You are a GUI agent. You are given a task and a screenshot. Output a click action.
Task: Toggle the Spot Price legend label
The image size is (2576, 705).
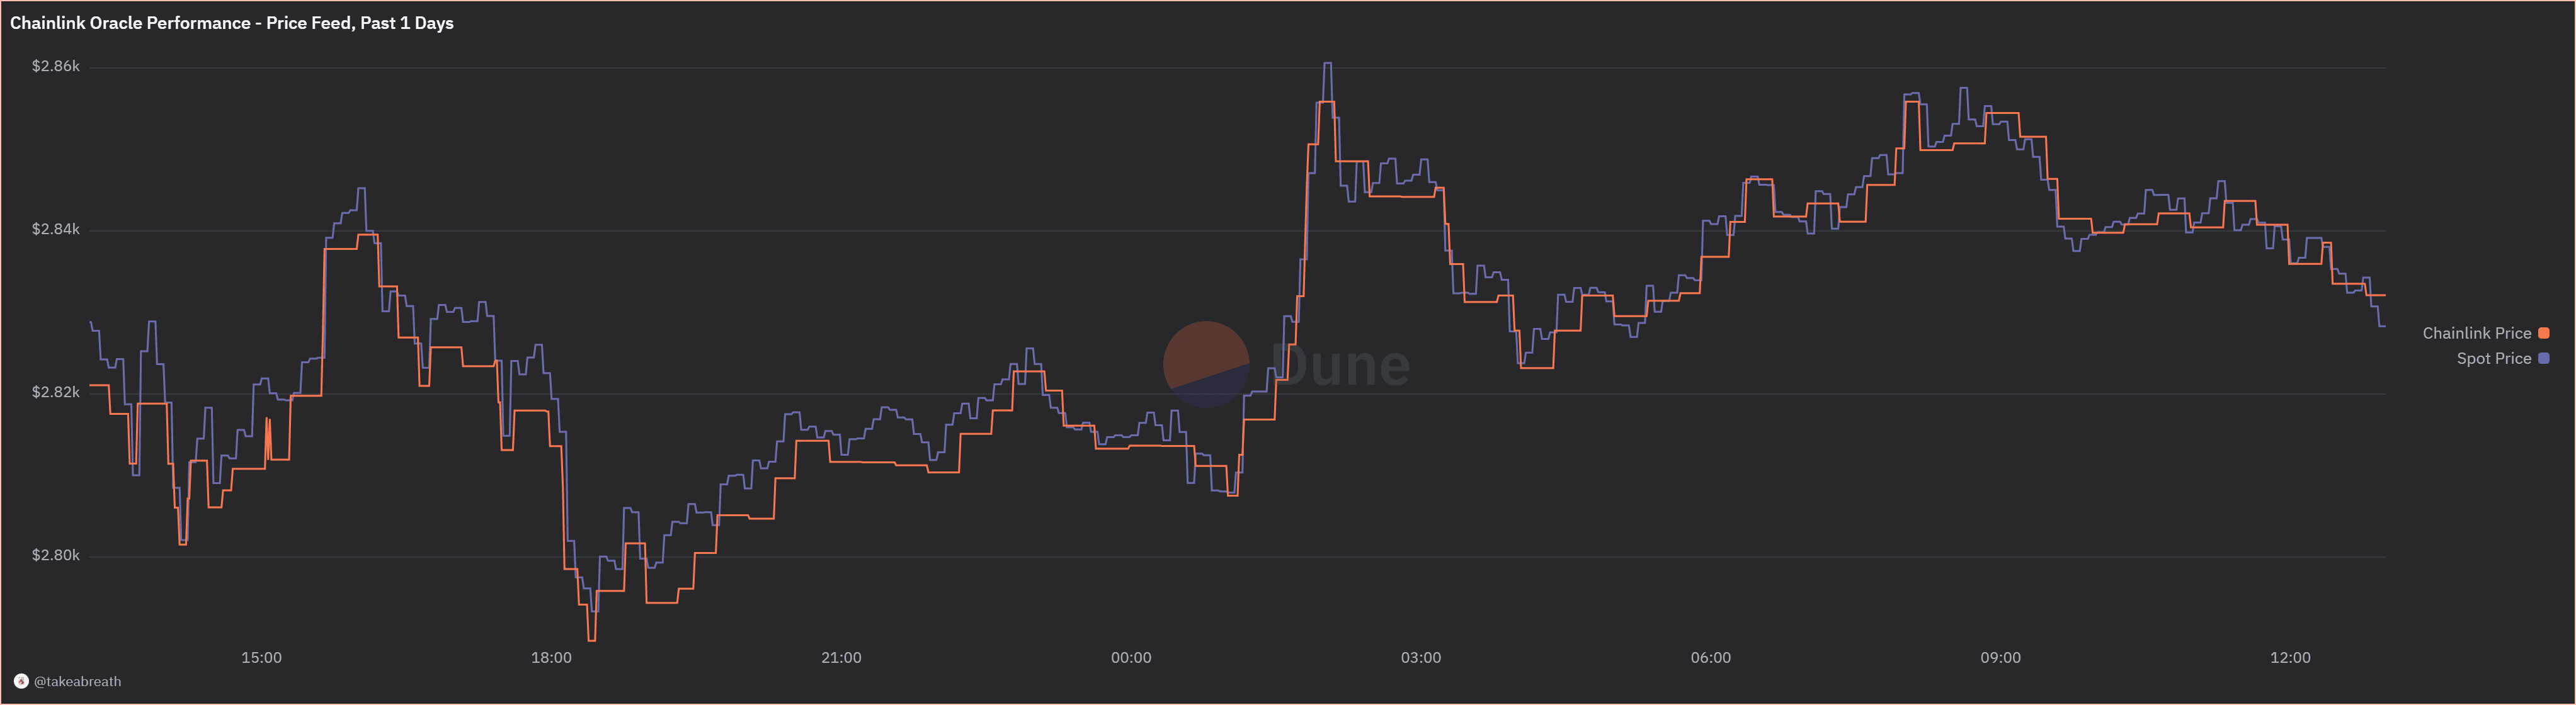click(2493, 358)
